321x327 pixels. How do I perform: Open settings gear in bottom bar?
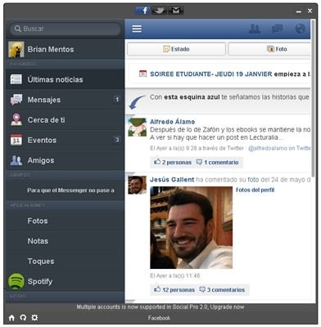point(34,318)
